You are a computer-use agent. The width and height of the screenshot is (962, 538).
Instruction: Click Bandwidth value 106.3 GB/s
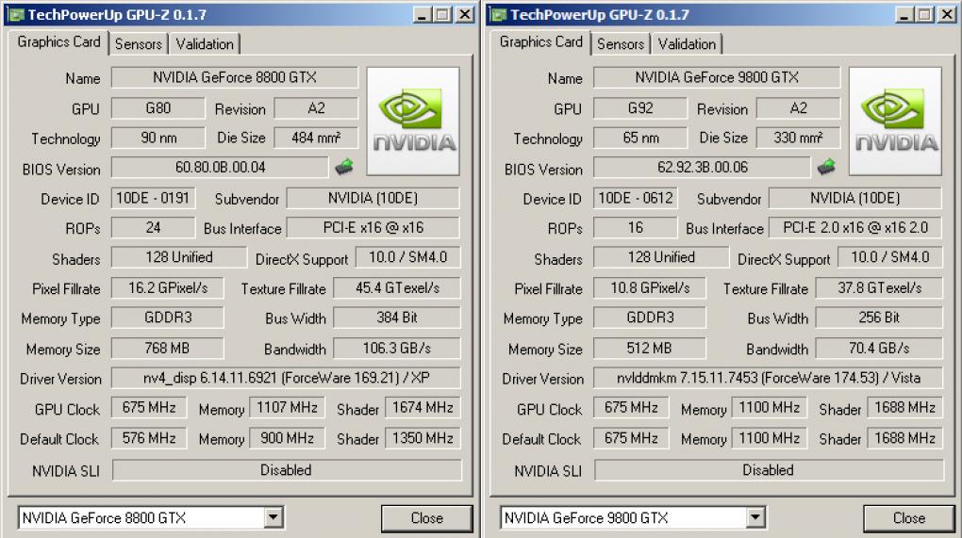(x=397, y=348)
